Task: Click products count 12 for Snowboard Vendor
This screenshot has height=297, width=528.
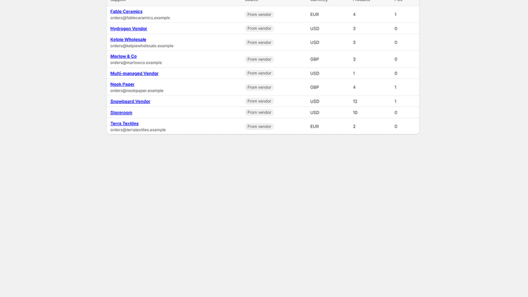Action: [355, 101]
